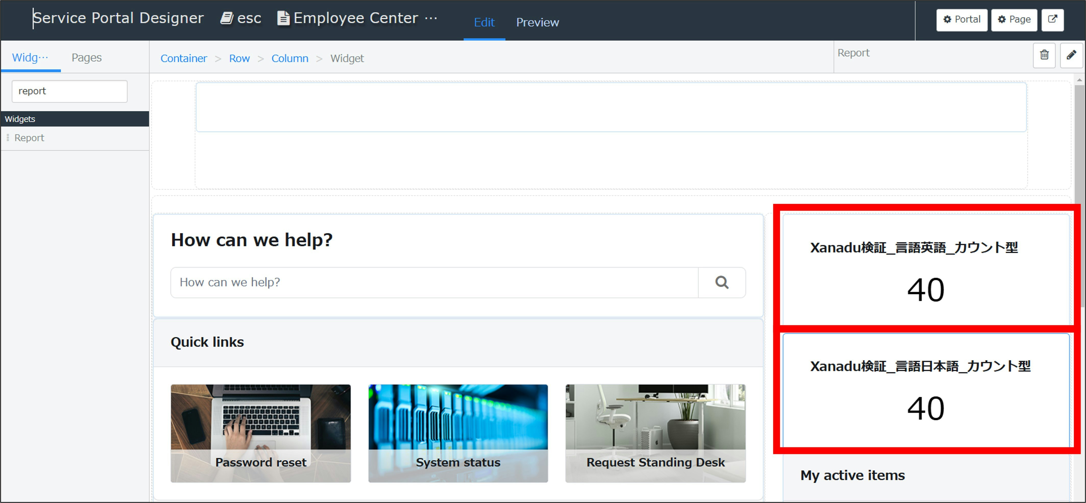Select the Password reset quick link thumbnail

click(261, 433)
